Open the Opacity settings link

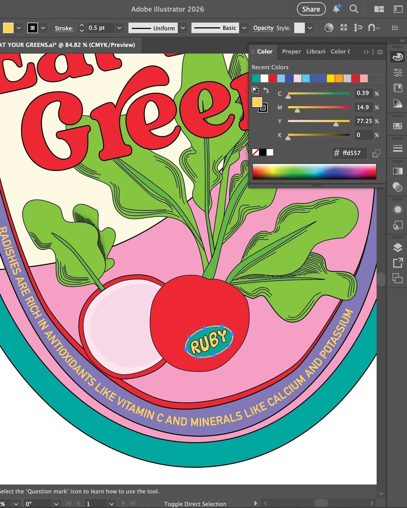click(263, 28)
